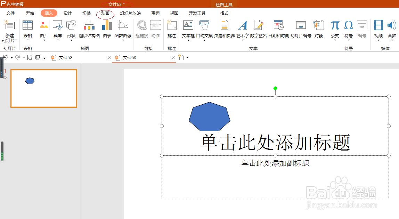Switch to the 动画 ribbon tab

105,13
